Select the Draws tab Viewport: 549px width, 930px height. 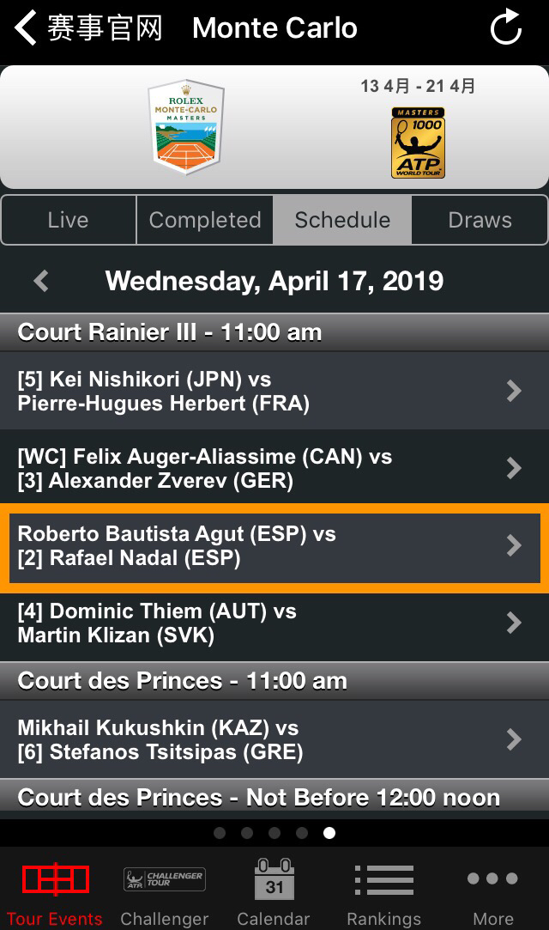click(480, 220)
